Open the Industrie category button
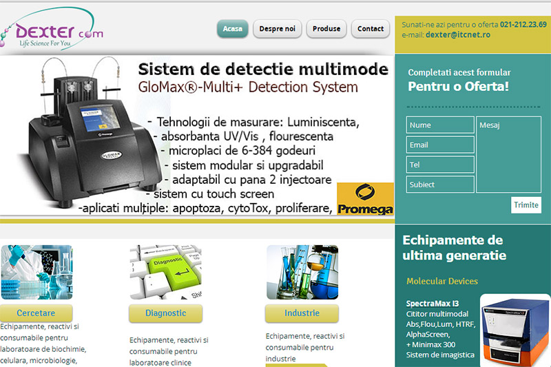This screenshot has width=551, height=367. click(x=302, y=313)
